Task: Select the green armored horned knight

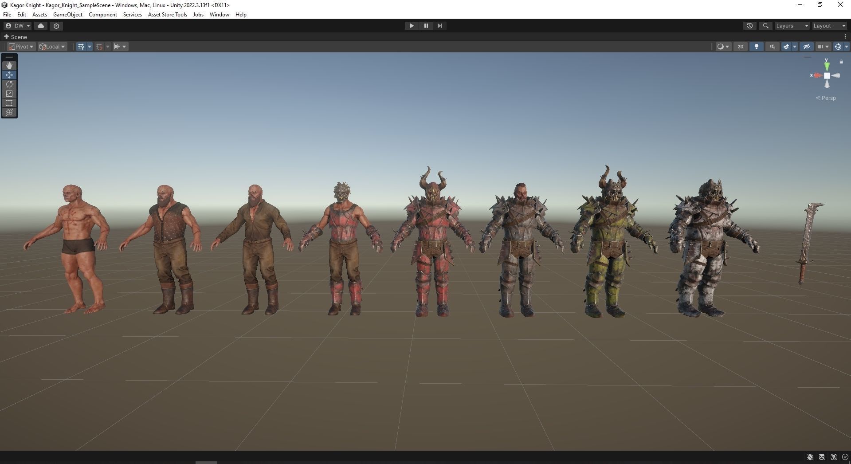Action: tap(613, 242)
